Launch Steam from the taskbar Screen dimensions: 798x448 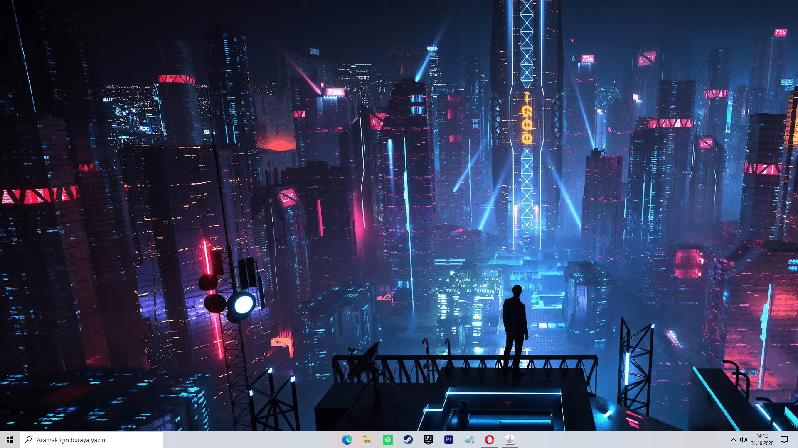click(x=408, y=440)
